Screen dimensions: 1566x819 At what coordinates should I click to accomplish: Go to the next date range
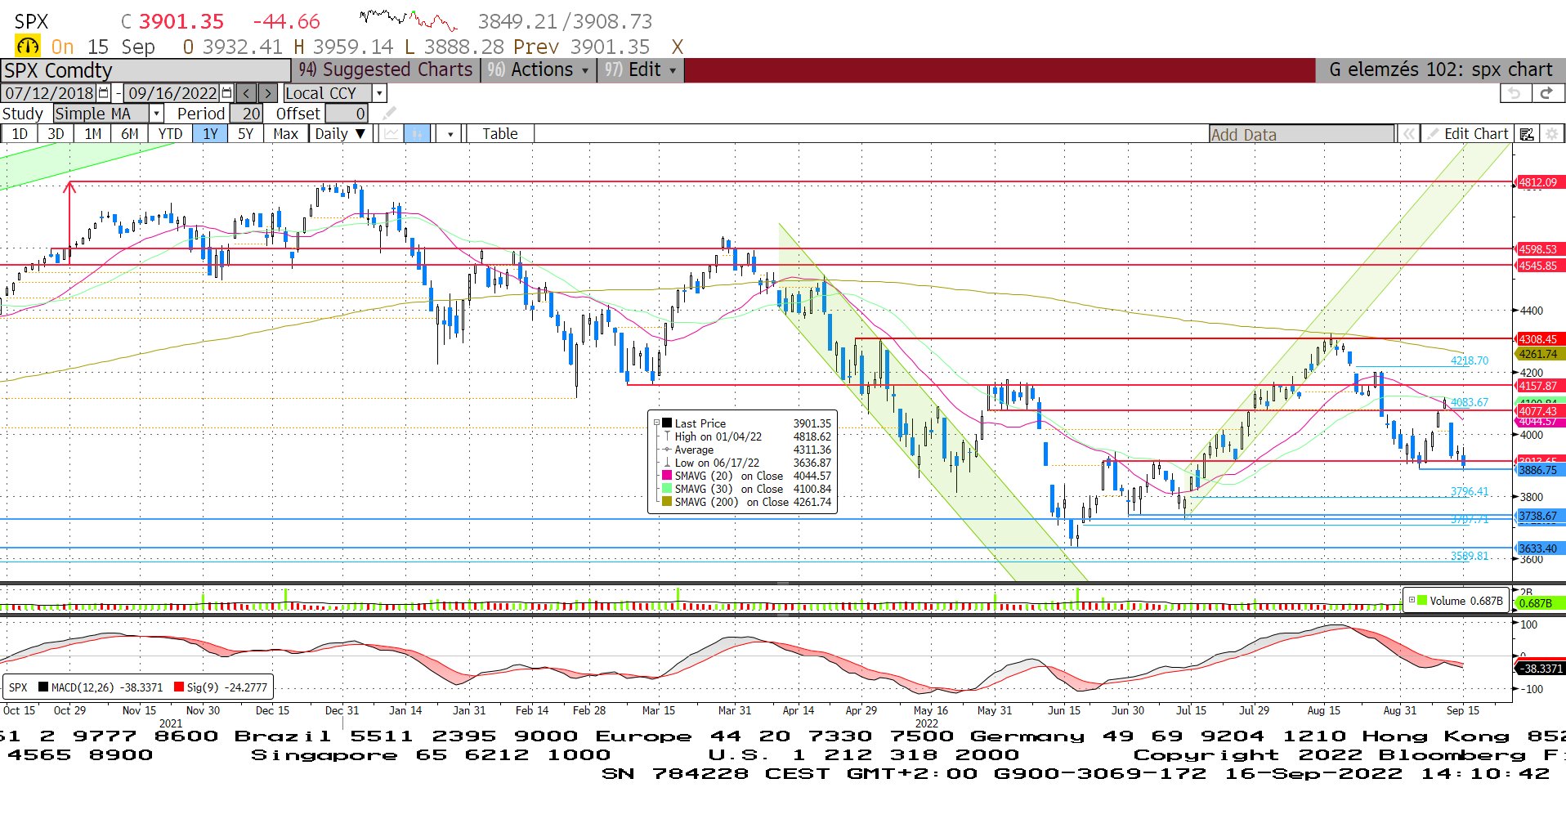pyautogui.click(x=267, y=93)
